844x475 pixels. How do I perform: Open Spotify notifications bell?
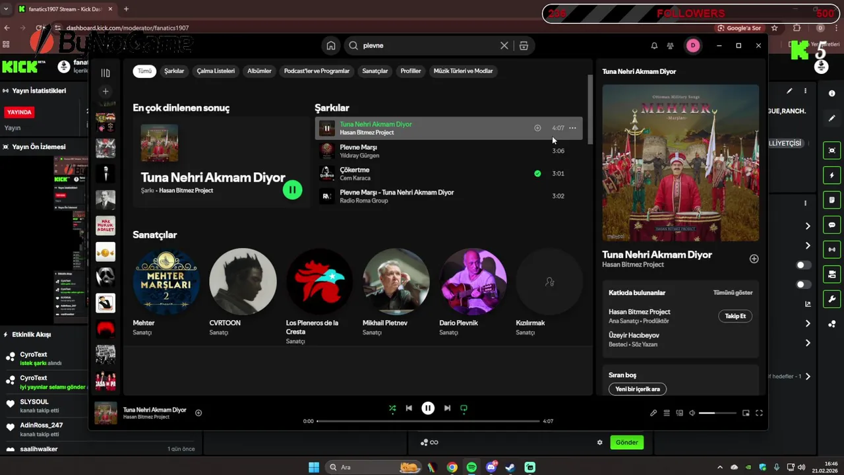pos(654,46)
